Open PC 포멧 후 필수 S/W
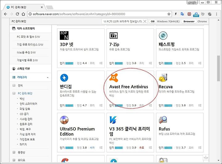 click(28, 37)
